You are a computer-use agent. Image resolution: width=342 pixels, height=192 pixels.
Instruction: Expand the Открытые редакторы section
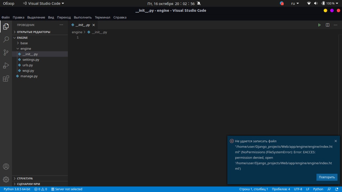(x=40, y=32)
